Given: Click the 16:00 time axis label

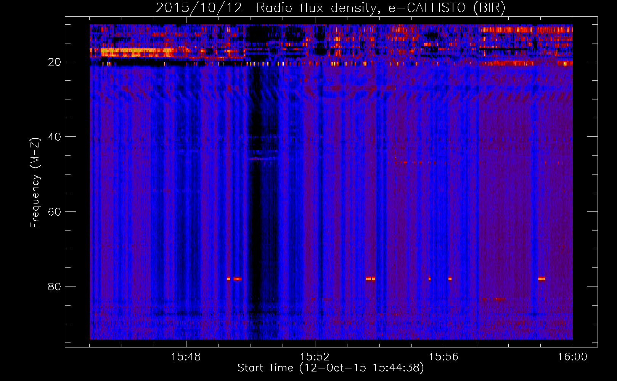Looking at the screenshot, I should click(572, 357).
